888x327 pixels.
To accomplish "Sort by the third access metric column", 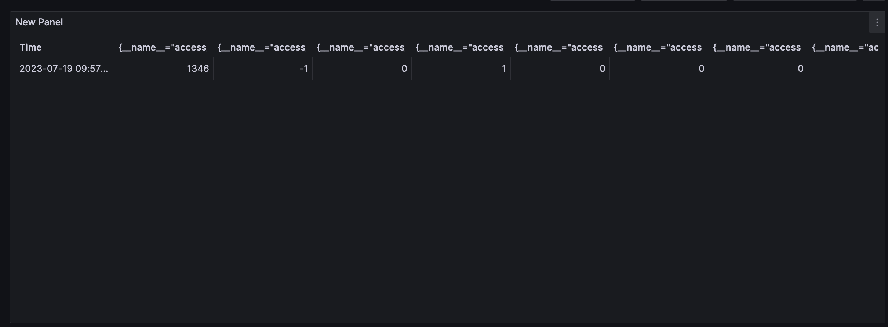I will (361, 47).
